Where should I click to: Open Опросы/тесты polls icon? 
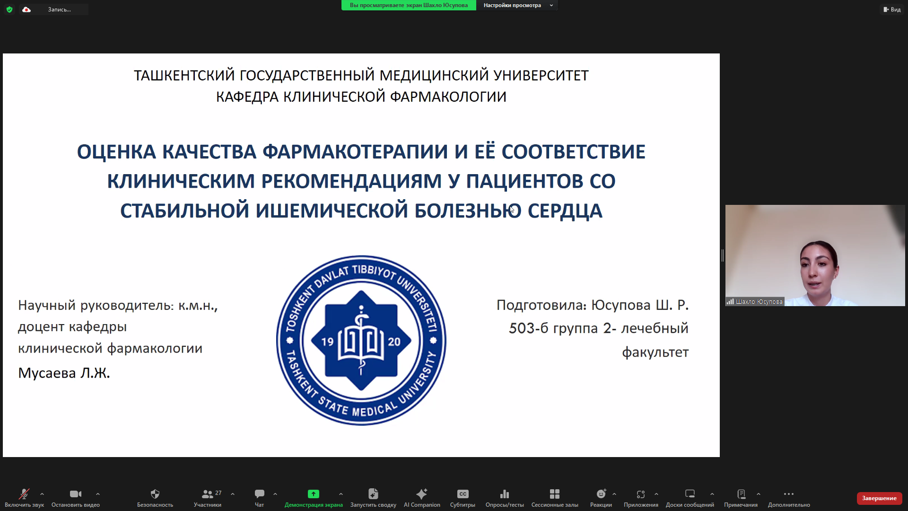[505, 494]
